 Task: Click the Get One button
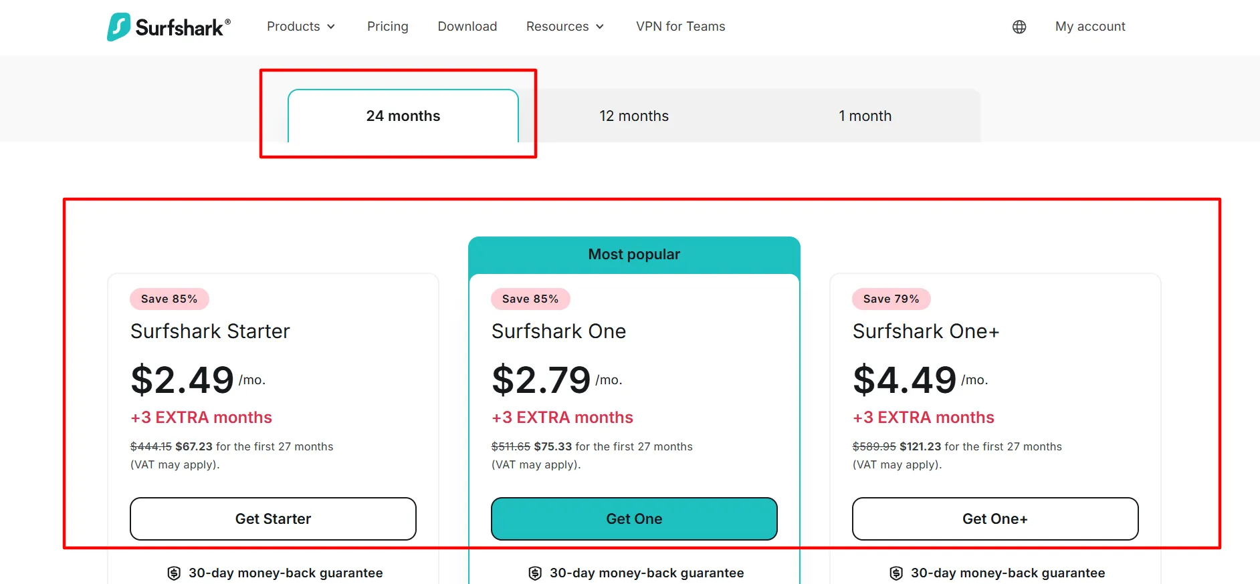click(634, 519)
